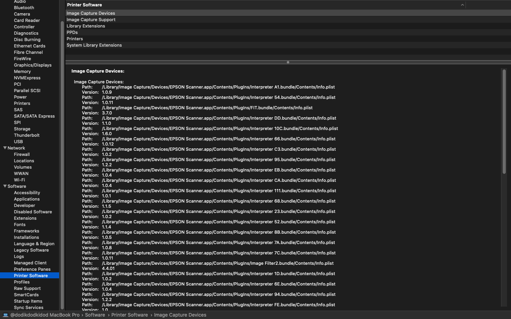
Task: Open Printers under Hardware in sidebar
Action: pyautogui.click(x=22, y=103)
